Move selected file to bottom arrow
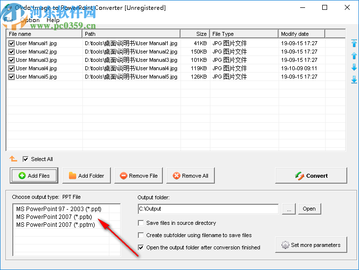Image resolution: width=359 pixels, height=270 pixels. (354, 80)
